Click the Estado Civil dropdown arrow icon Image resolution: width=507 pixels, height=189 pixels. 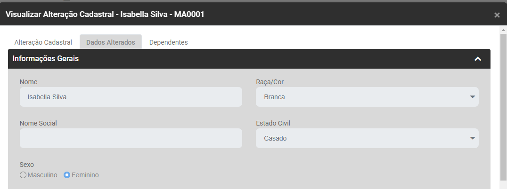pyautogui.click(x=472, y=138)
